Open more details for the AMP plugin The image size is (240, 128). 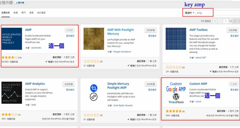pos(70,36)
